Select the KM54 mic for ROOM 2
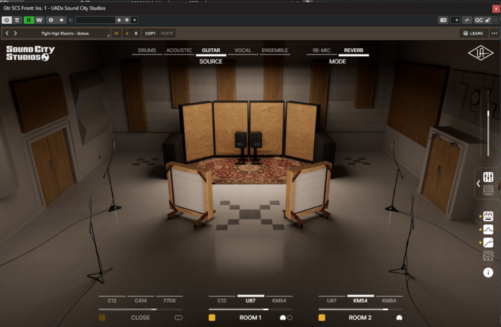Viewport: 501px width, 327px height. tap(361, 300)
